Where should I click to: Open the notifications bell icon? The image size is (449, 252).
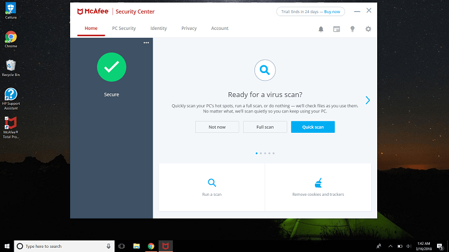(321, 29)
